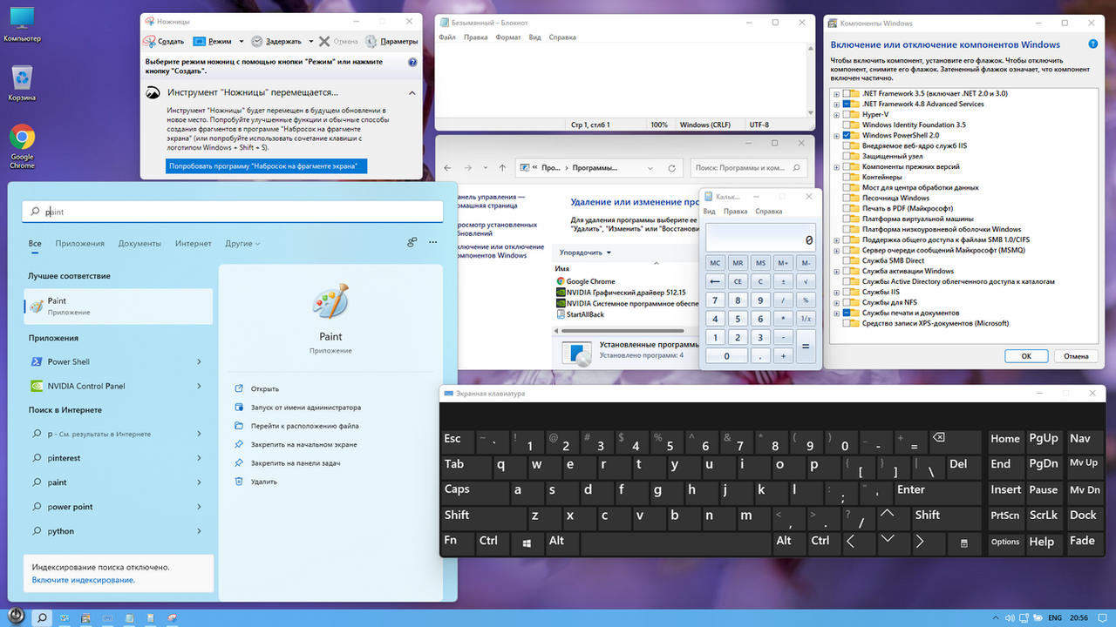1116x627 pixels.
Task: Click the Fade key on the on-screen keyboard
Action: click(1084, 542)
